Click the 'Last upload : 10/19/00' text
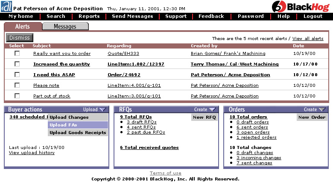This screenshot has height=183, width=333. [37, 147]
